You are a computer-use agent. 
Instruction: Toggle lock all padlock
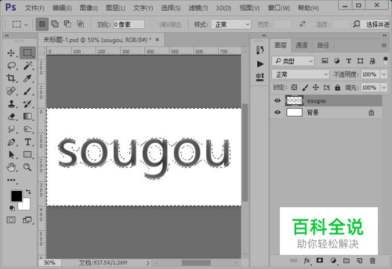[x=338, y=87]
